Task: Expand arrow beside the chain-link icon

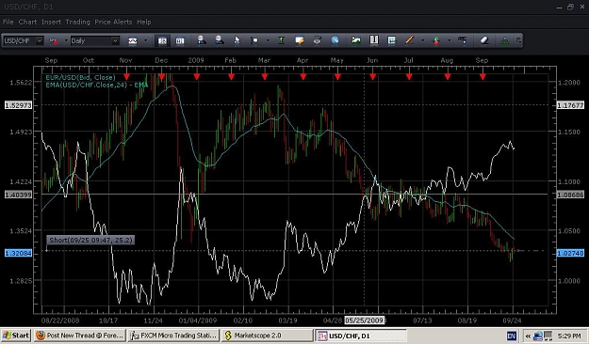Action: pyautogui.click(x=66, y=40)
